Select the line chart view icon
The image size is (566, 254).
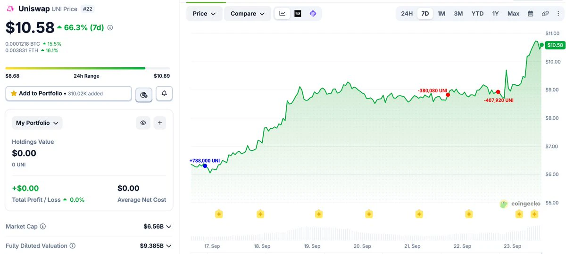tap(283, 14)
